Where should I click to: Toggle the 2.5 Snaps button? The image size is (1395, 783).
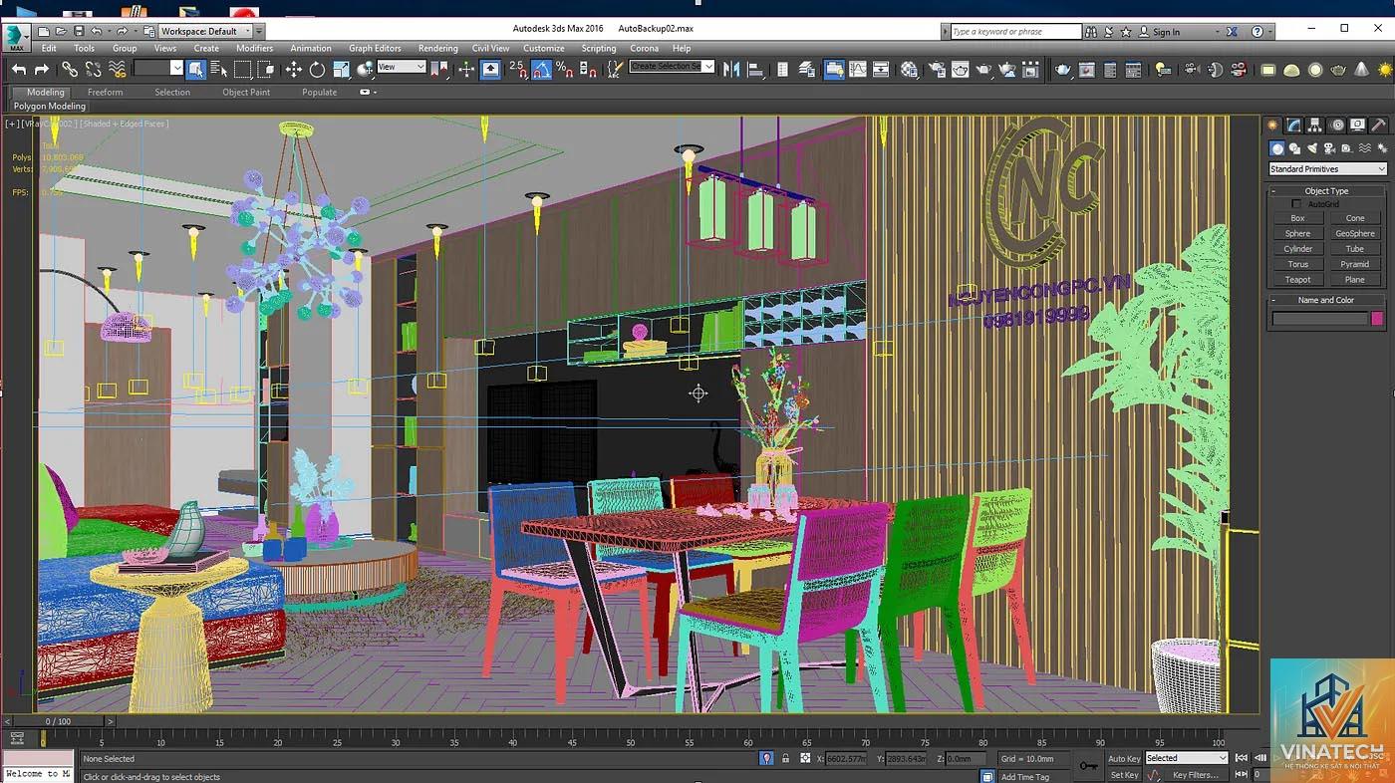coord(518,69)
